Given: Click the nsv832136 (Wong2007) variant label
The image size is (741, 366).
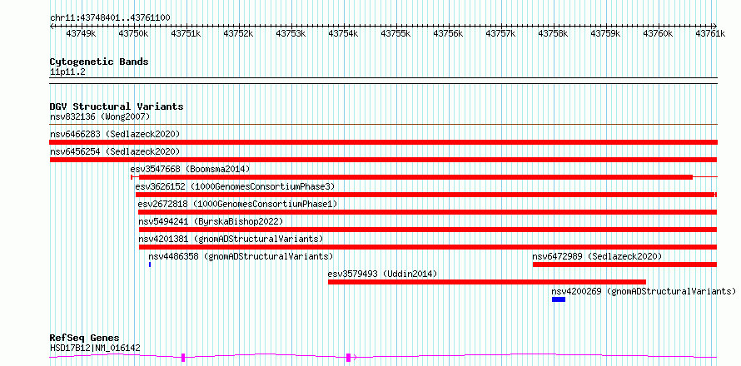Looking at the screenshot, I should pos(100,116).
